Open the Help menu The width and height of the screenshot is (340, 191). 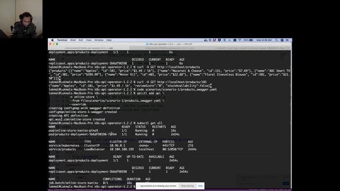pyautogui.click(x=108, y=40)
